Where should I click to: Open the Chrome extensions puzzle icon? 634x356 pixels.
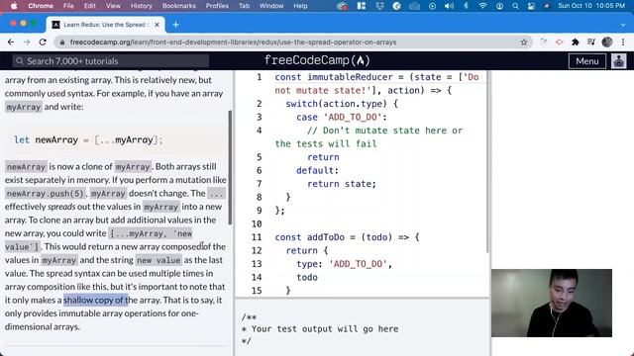(575, 42)
